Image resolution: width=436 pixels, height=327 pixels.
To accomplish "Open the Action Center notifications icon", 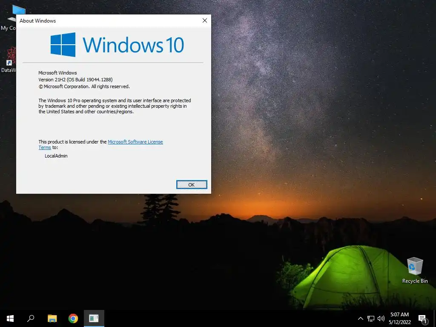I will (422, 319).
